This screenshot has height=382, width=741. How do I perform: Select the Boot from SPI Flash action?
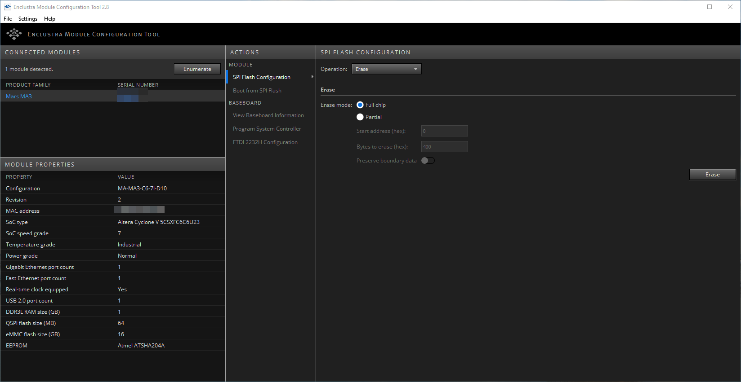pyautogui.click(x=257, y=91)
